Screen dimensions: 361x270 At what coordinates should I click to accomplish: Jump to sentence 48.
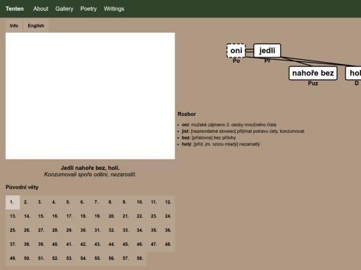pyautogui.click(x=168, y=244)
